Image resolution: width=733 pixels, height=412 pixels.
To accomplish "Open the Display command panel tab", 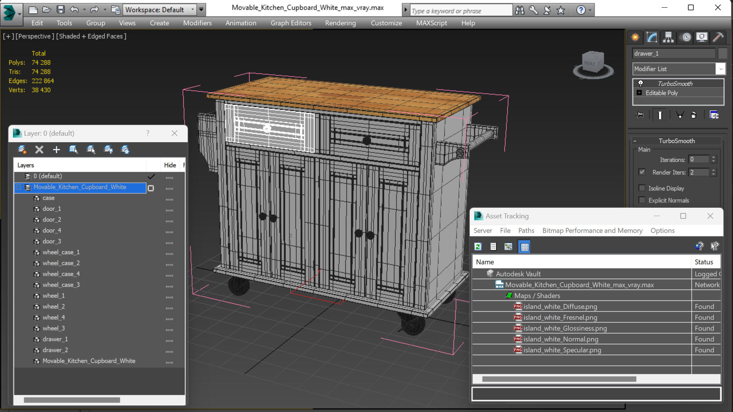I will [x=702, y=37].
